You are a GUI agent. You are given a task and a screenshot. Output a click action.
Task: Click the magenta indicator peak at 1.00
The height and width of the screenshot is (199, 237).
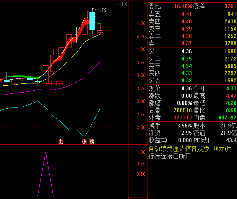[x=45, y=152]
